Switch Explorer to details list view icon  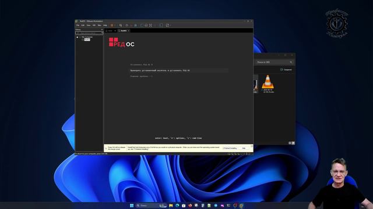coord(290,143)
